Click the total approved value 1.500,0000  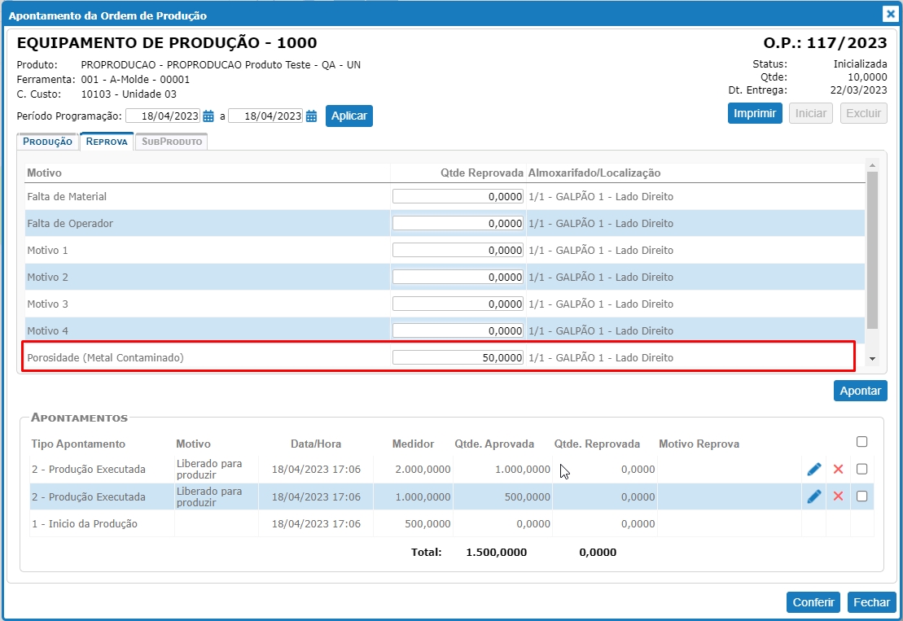(497, 553)
